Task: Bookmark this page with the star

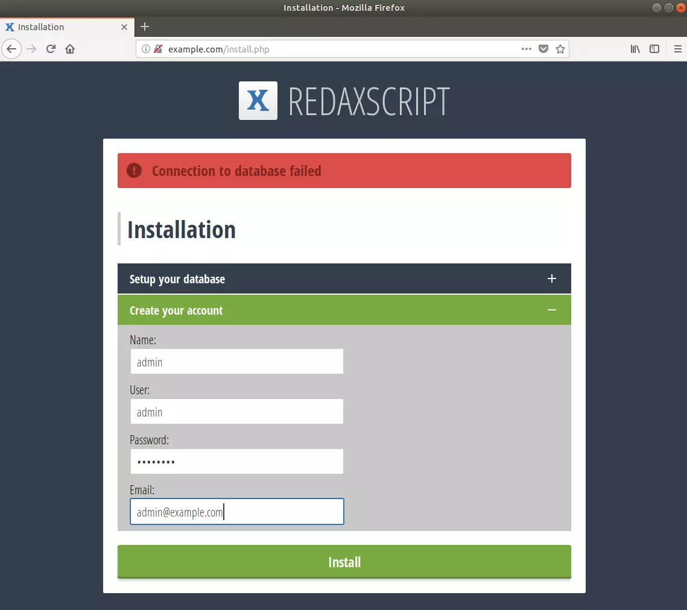Action: point(560,49)
